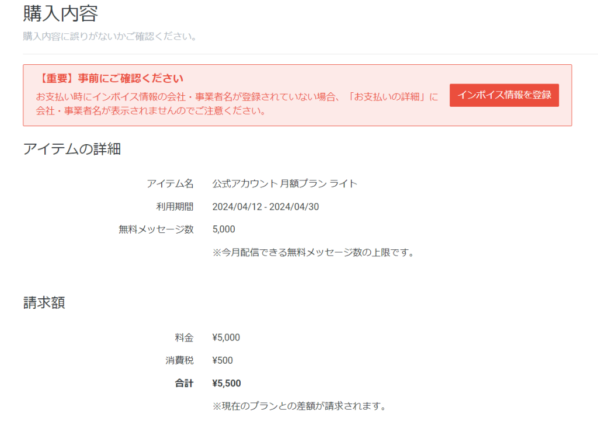This screenshot has height=439, width=598.
Task: Select the fee amount ¥5,000
Action: tap(226, 337)
